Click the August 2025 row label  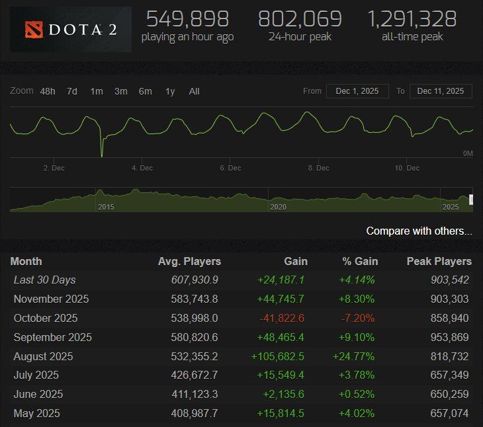[x=43, y=356]
